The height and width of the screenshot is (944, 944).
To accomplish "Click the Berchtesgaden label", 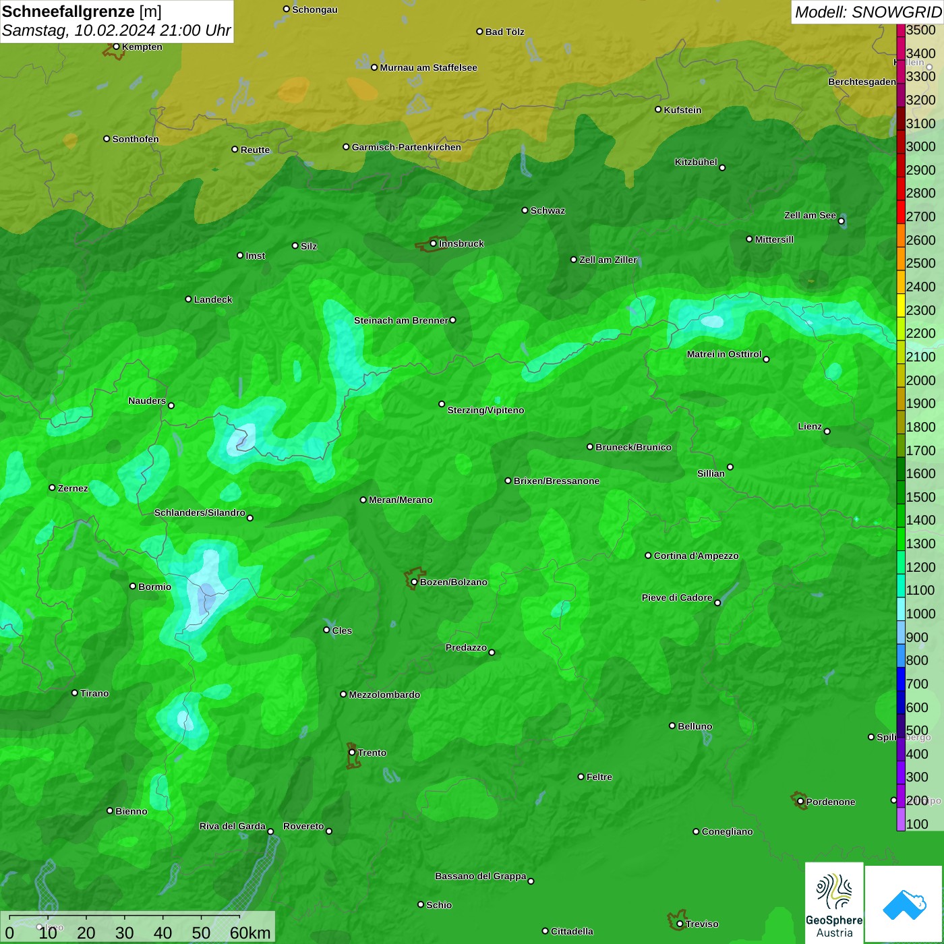I will point(862,82).
